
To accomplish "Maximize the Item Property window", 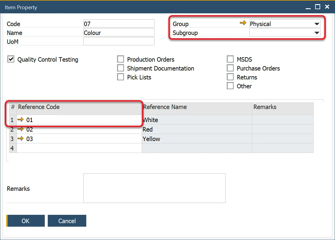I will point(318,7).
